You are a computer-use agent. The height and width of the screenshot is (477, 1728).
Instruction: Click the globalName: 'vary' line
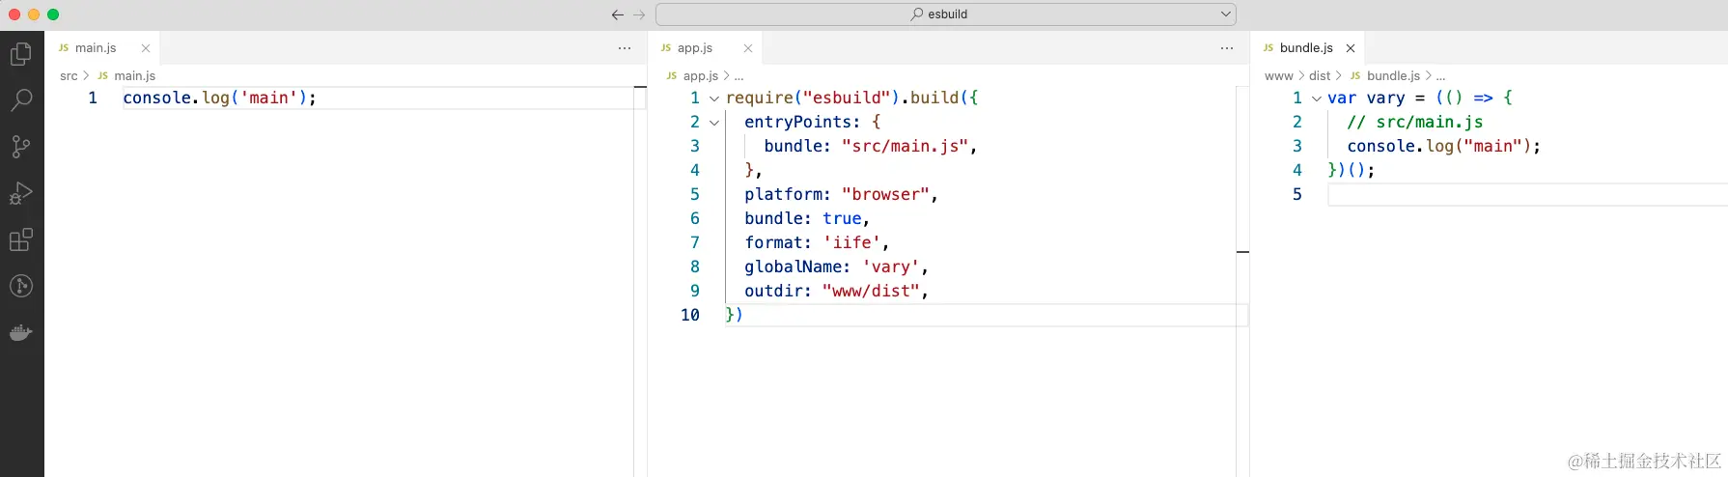coord(836,267)
